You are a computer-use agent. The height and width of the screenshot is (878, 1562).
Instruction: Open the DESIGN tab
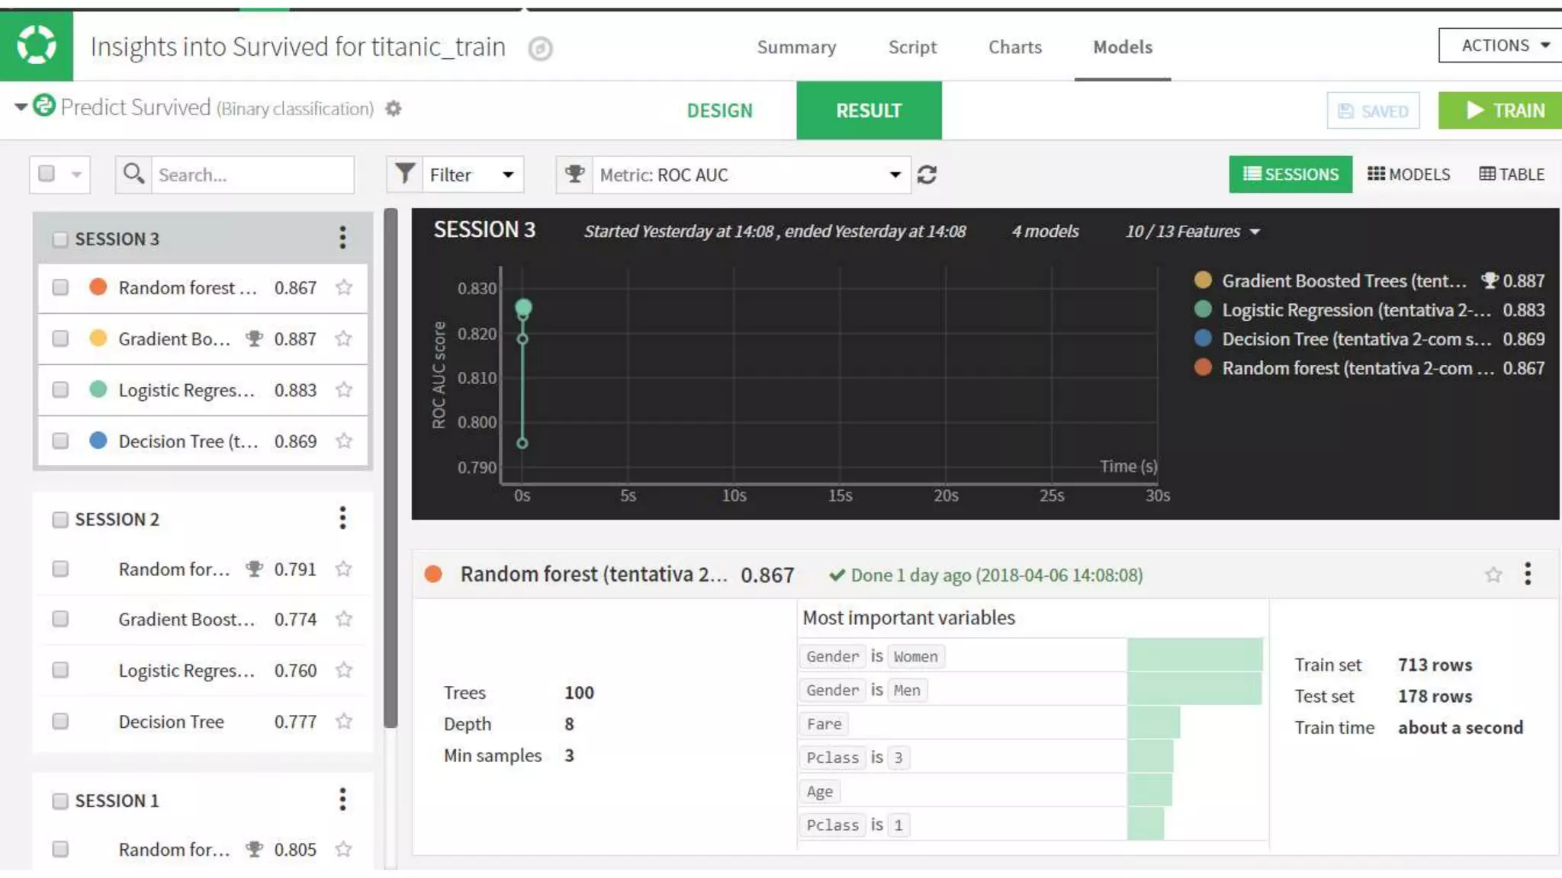click(719, 111)
